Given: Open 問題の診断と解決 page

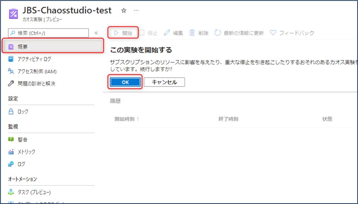Looking at the screenshot, I should 36,84.
